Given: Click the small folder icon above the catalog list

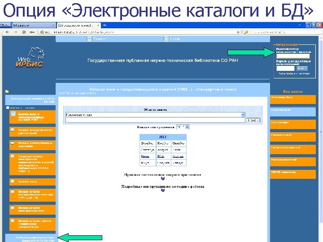Looking at the screenshot, I should pos(7,91).
